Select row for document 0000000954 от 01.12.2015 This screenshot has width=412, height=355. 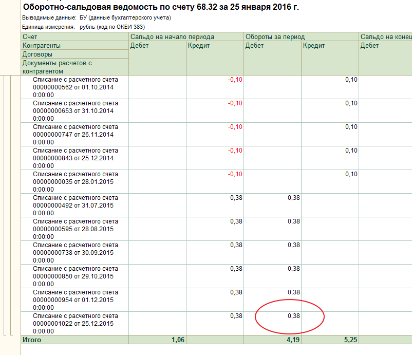click(73, 300)
